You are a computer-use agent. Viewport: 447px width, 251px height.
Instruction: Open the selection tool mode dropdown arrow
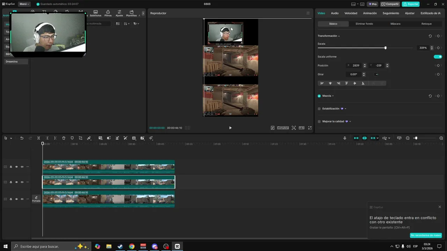(x=11, y=138)
